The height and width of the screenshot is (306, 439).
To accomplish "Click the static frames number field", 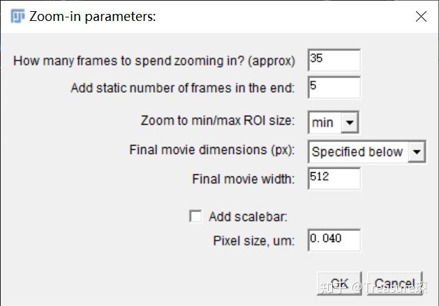I will point(334,88).
